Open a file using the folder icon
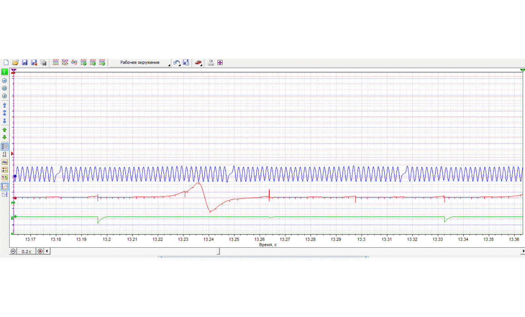 tap(15, 62)
